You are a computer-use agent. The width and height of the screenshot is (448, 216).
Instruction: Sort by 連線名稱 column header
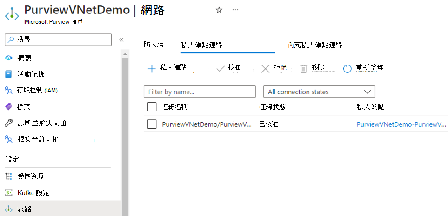point(174,107)
